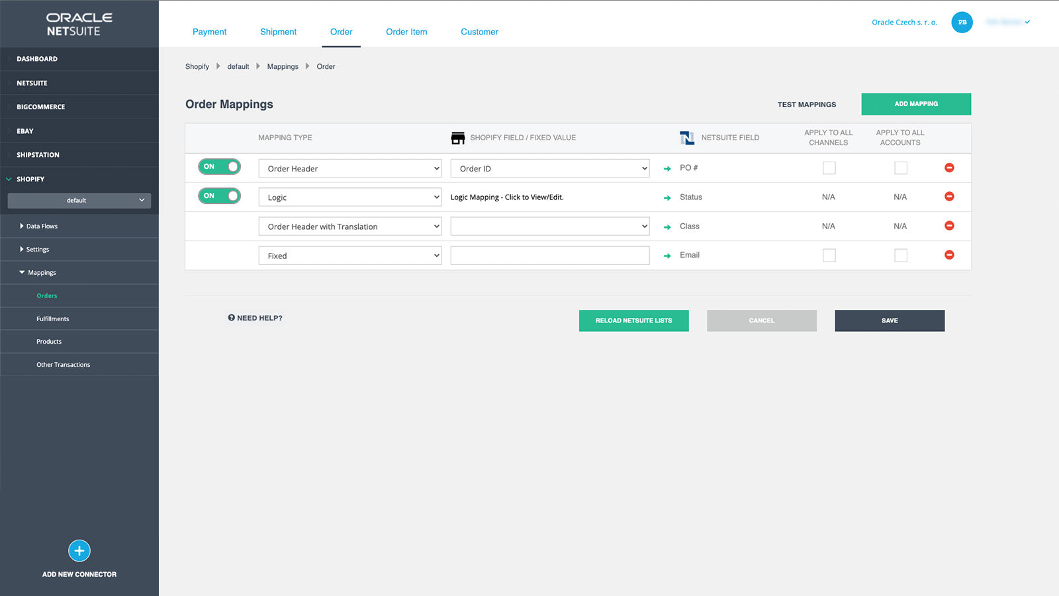Open the default connector dropdown in the sidebar
Screen dimensions: 1059x596
click(79, 200)
